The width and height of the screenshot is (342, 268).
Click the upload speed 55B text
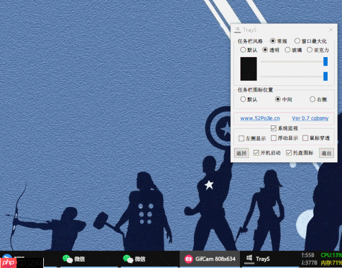click(x=308, y=255)
